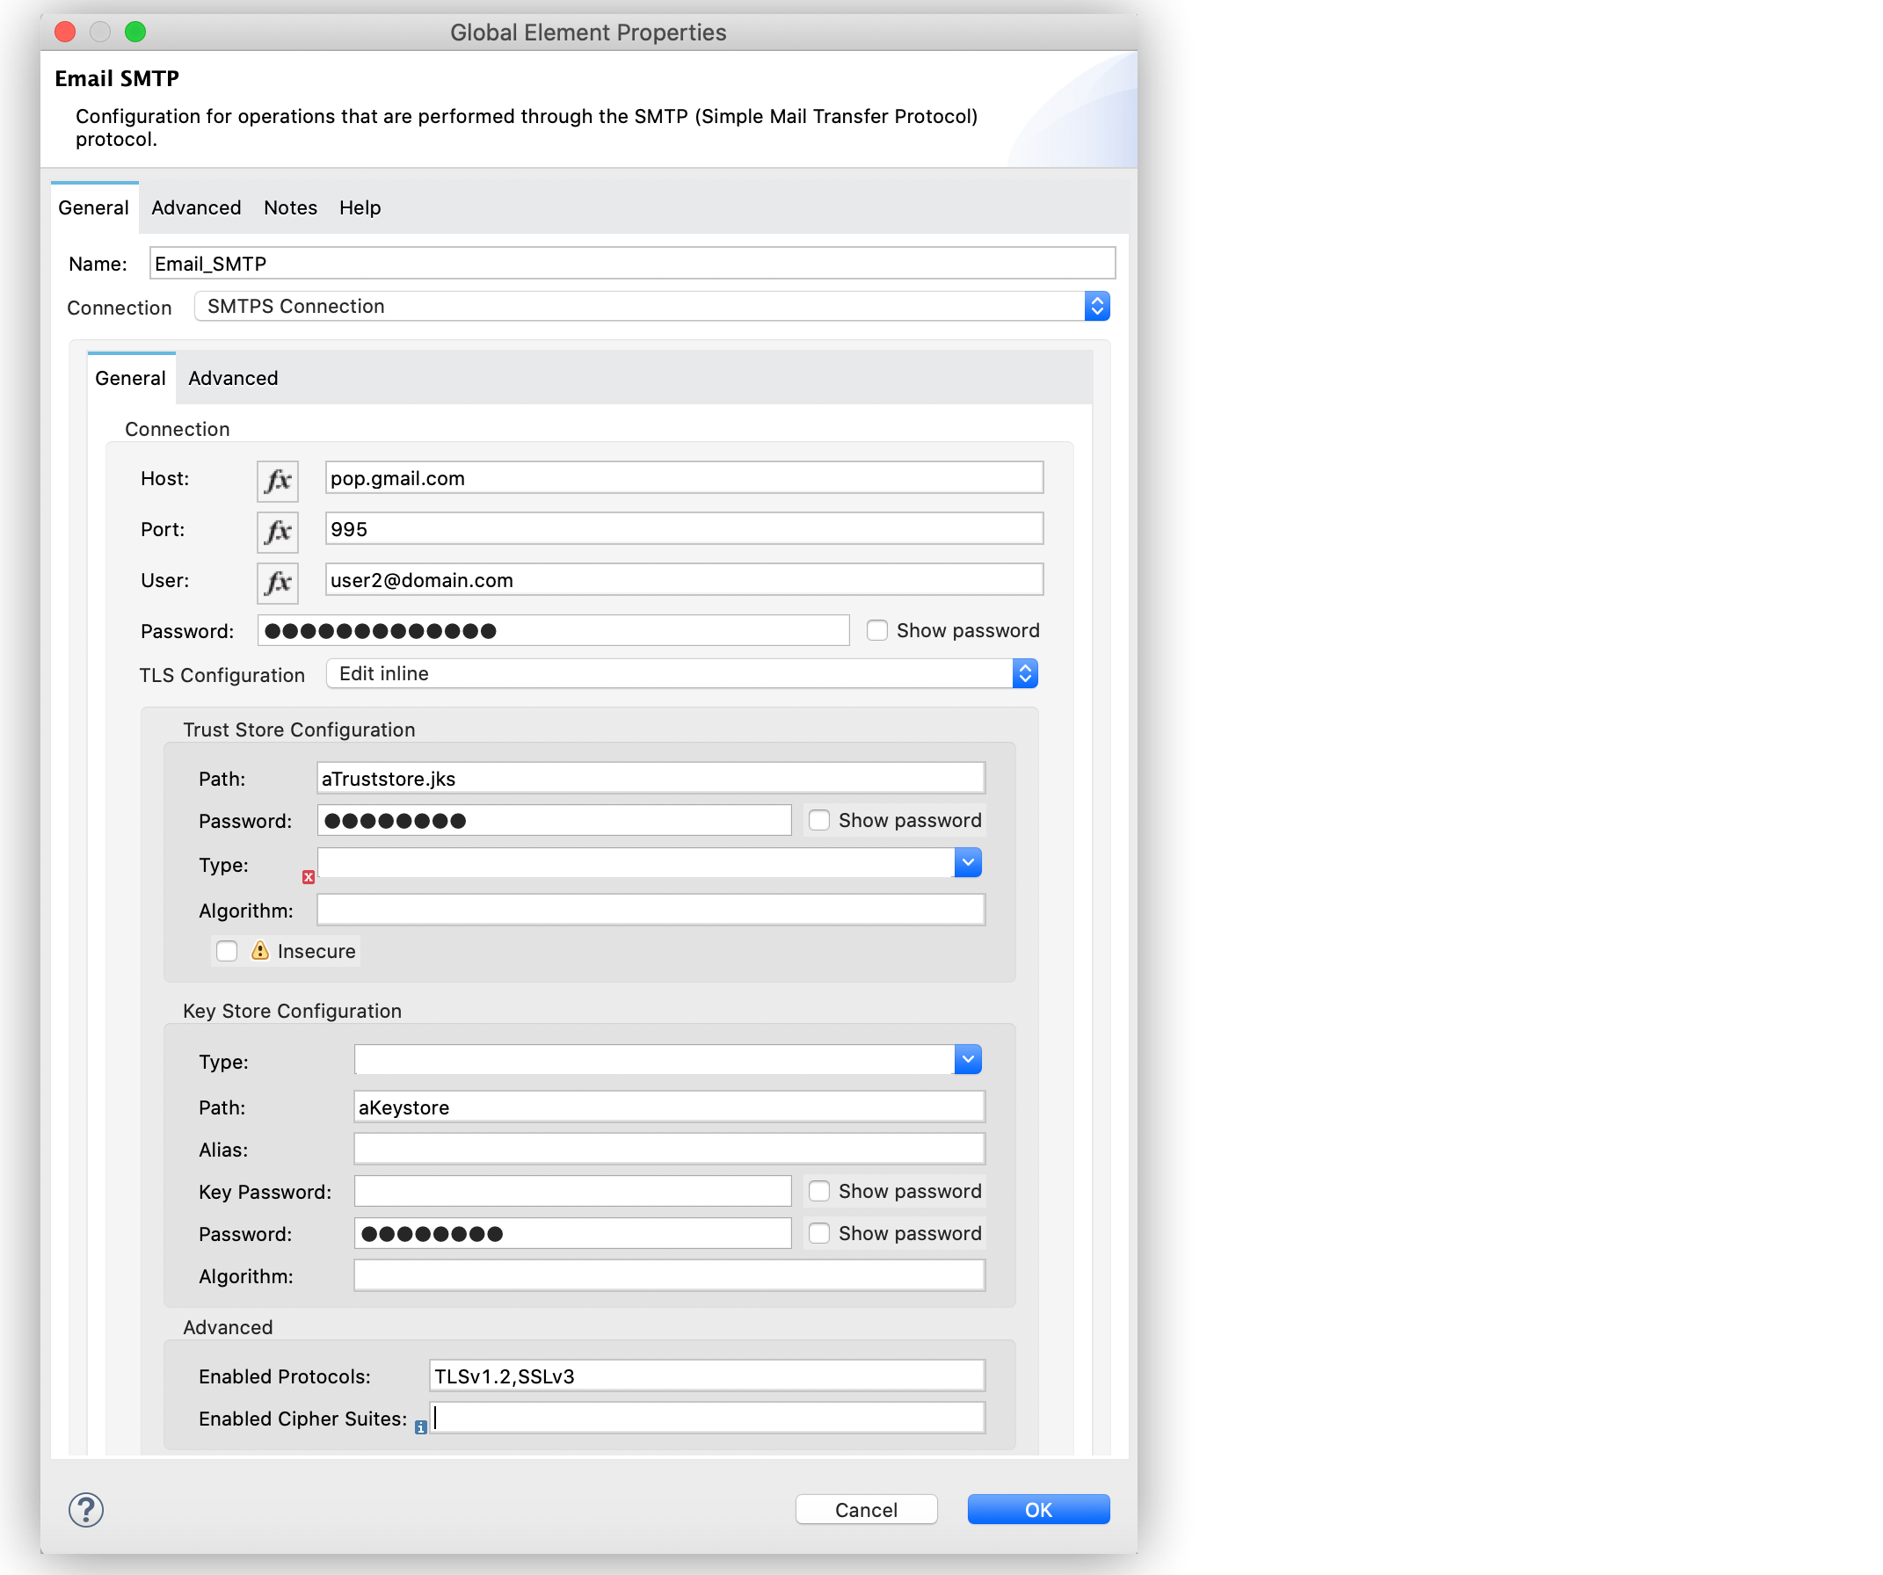Click the fx icon next to User field

[x=277, y=580]
